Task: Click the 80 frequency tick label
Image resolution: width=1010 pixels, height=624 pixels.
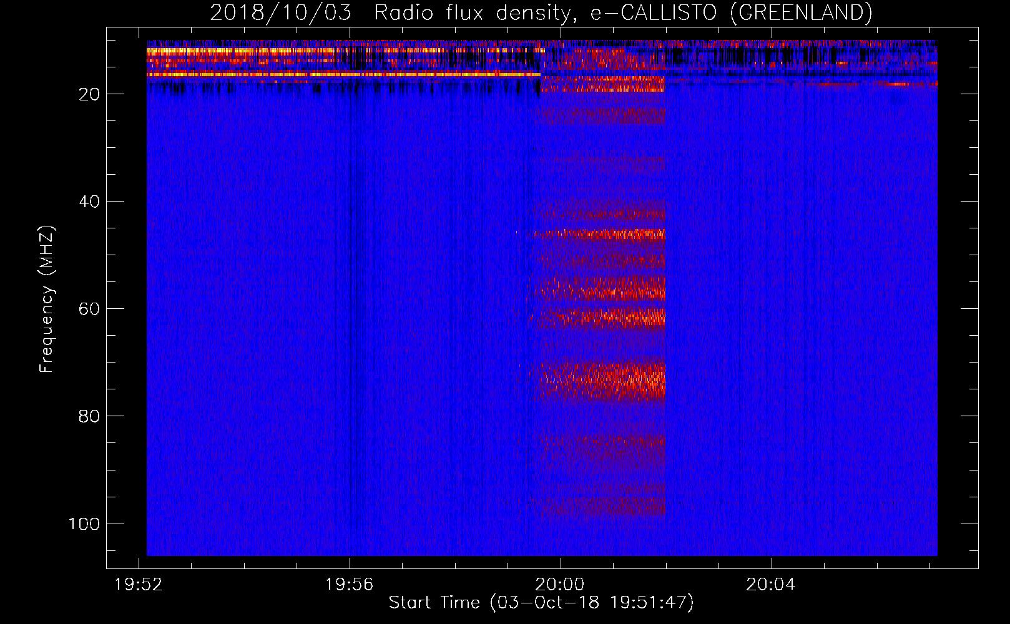Action: [x=89, y=416]
